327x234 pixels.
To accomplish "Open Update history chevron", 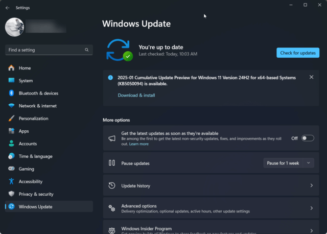I will (311, 185).
